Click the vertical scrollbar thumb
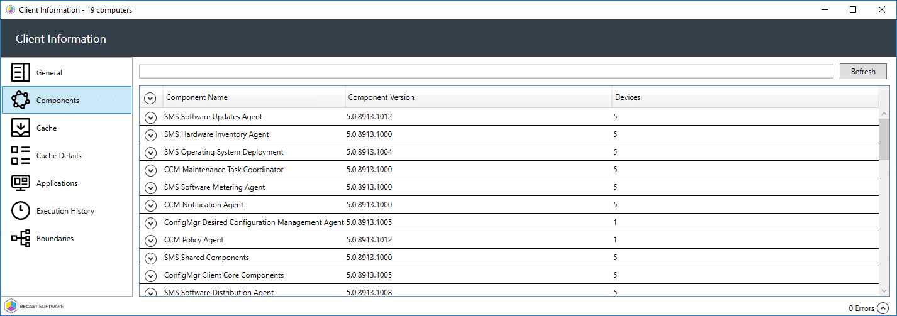This screenshot has height=316, width=897. [884, 139]
